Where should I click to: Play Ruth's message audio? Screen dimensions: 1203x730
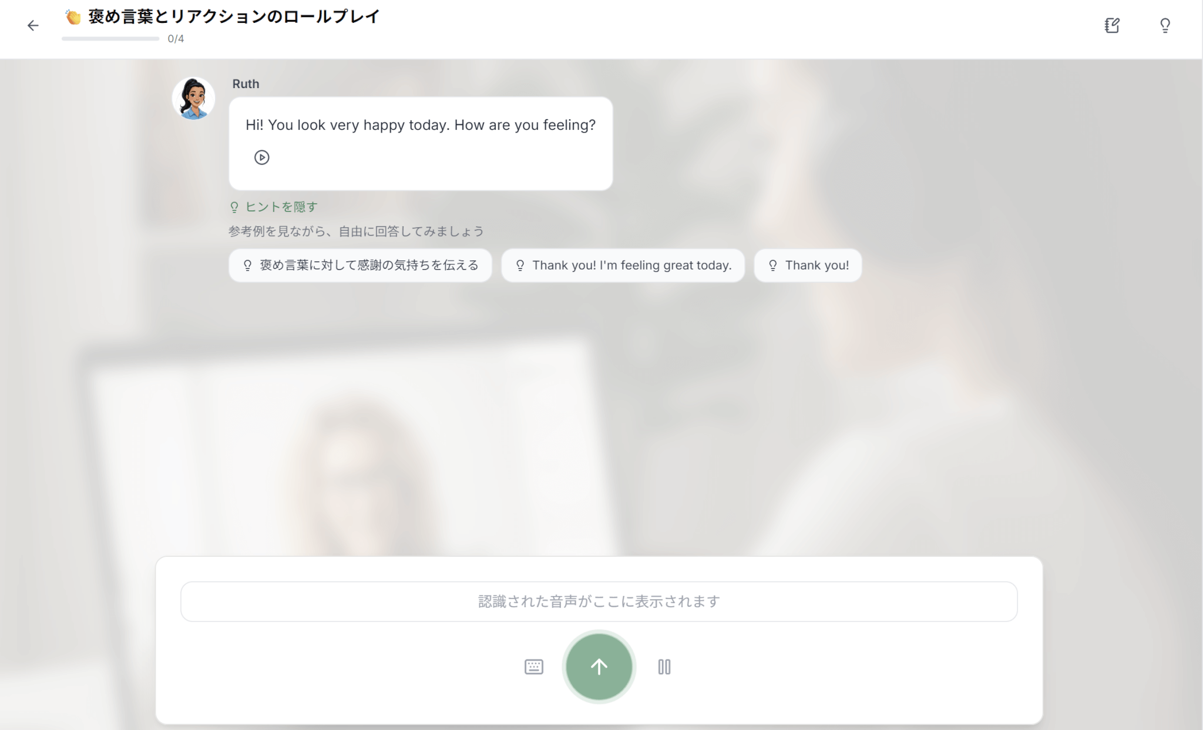pyautogui.click(x=261, y=157)
